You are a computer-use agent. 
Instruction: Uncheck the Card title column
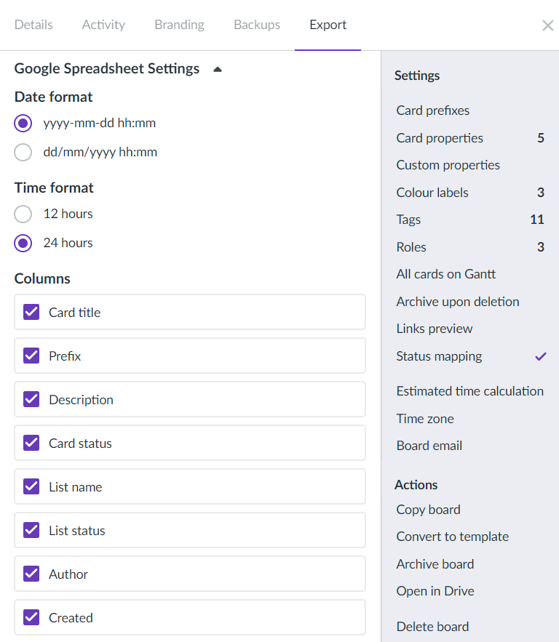click(x=31, y=312)
